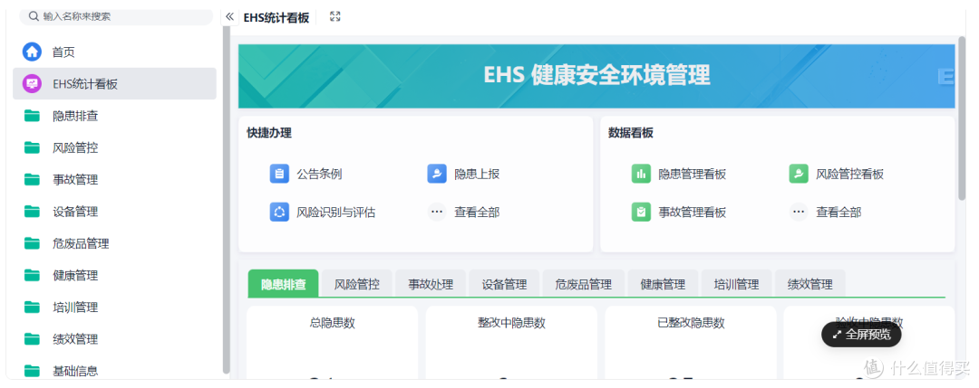The width and height of the screenshot is (979, 388).
Task: Click the folder icon next to 基础信息
Action: tap(32, 371)
